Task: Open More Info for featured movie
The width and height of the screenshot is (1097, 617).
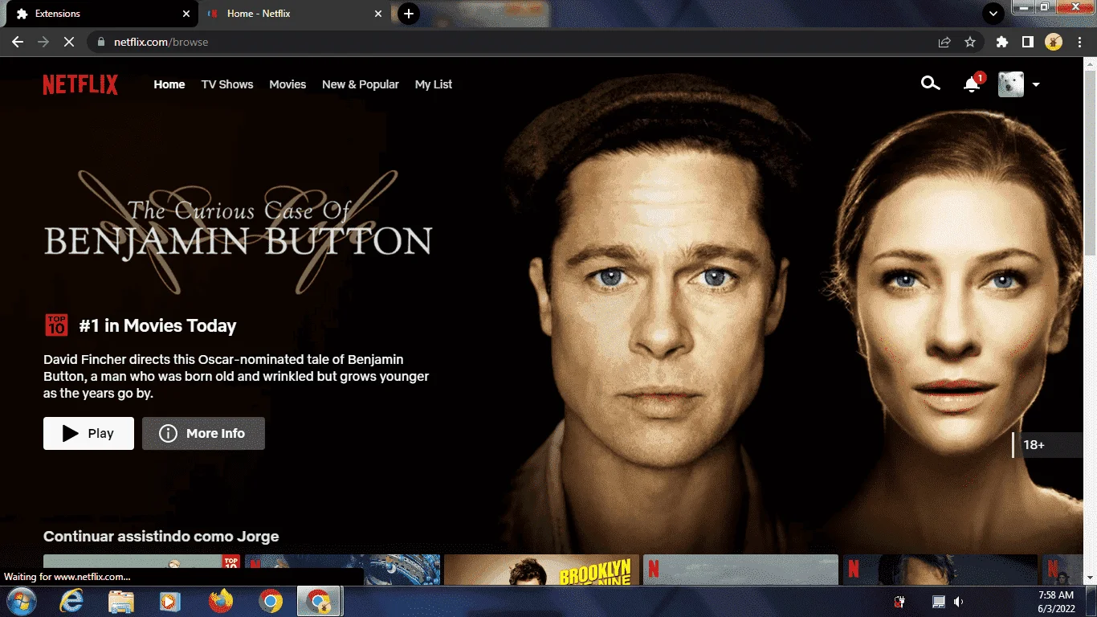Action: pos(203,433)
